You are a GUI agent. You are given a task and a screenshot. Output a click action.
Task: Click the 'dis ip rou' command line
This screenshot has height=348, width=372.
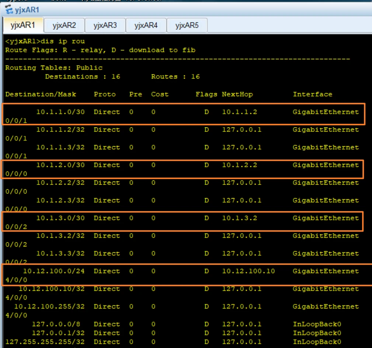(x=45, y=41)
